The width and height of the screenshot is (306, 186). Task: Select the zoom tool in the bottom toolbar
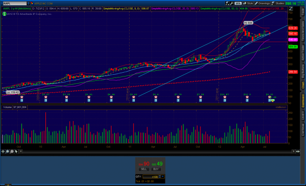click(x=8, y=151)
